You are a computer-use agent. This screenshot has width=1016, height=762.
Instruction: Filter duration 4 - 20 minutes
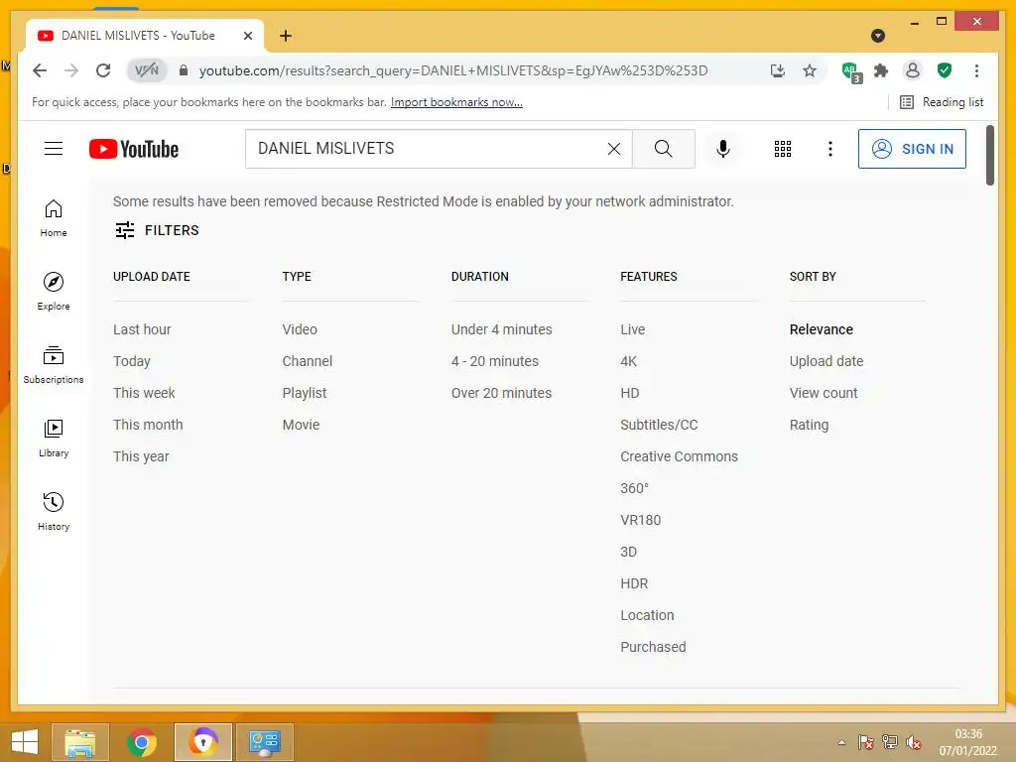pyautogui.click(x=494, y=361)
